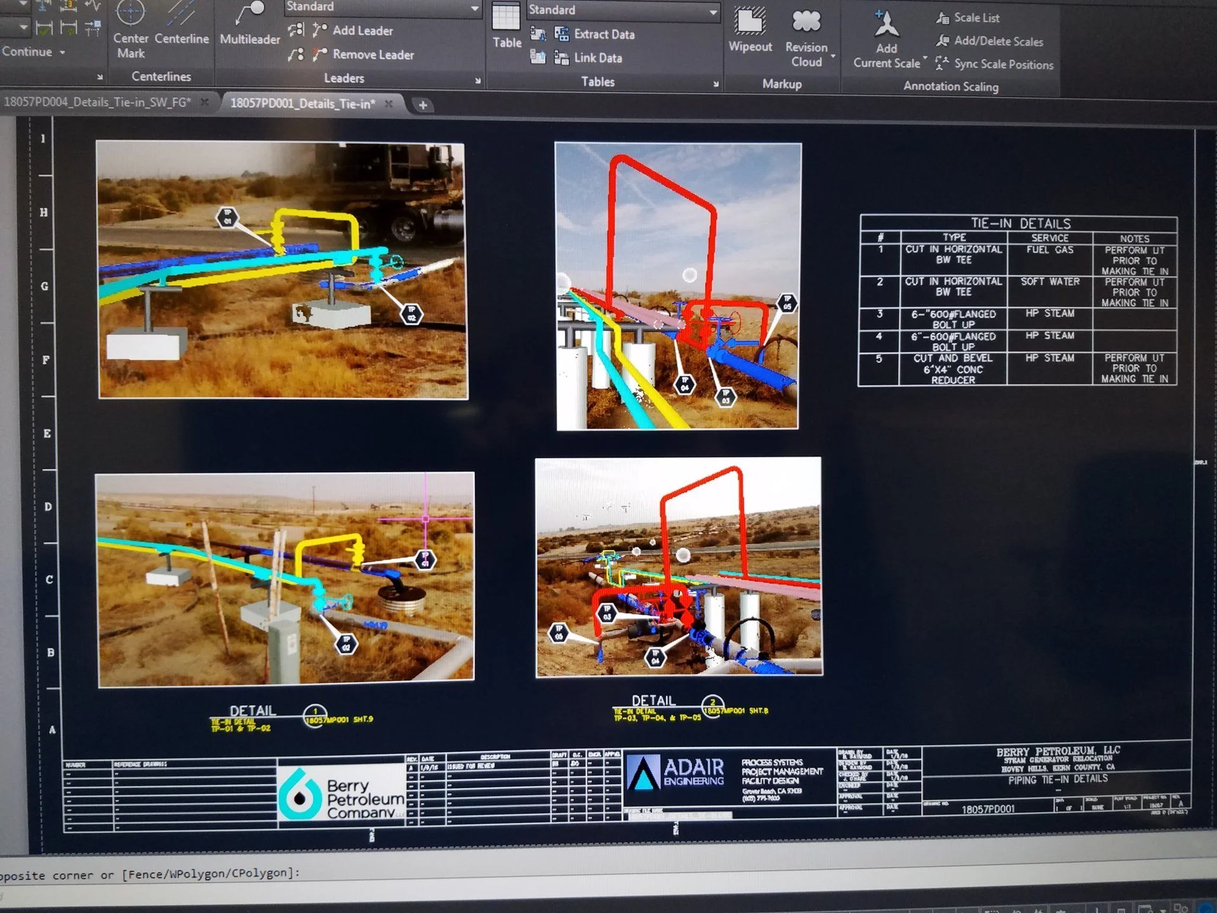Viewport: 1217px width, 913px height.
Task: Open the Dimensions panel dialog launcher arrow
Action: (100, 77)
